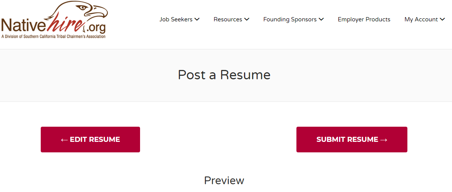This screenshot has height=192, width=452.
Task: Open the Founding Sponsors menu label
Action: tap(290, 20)
